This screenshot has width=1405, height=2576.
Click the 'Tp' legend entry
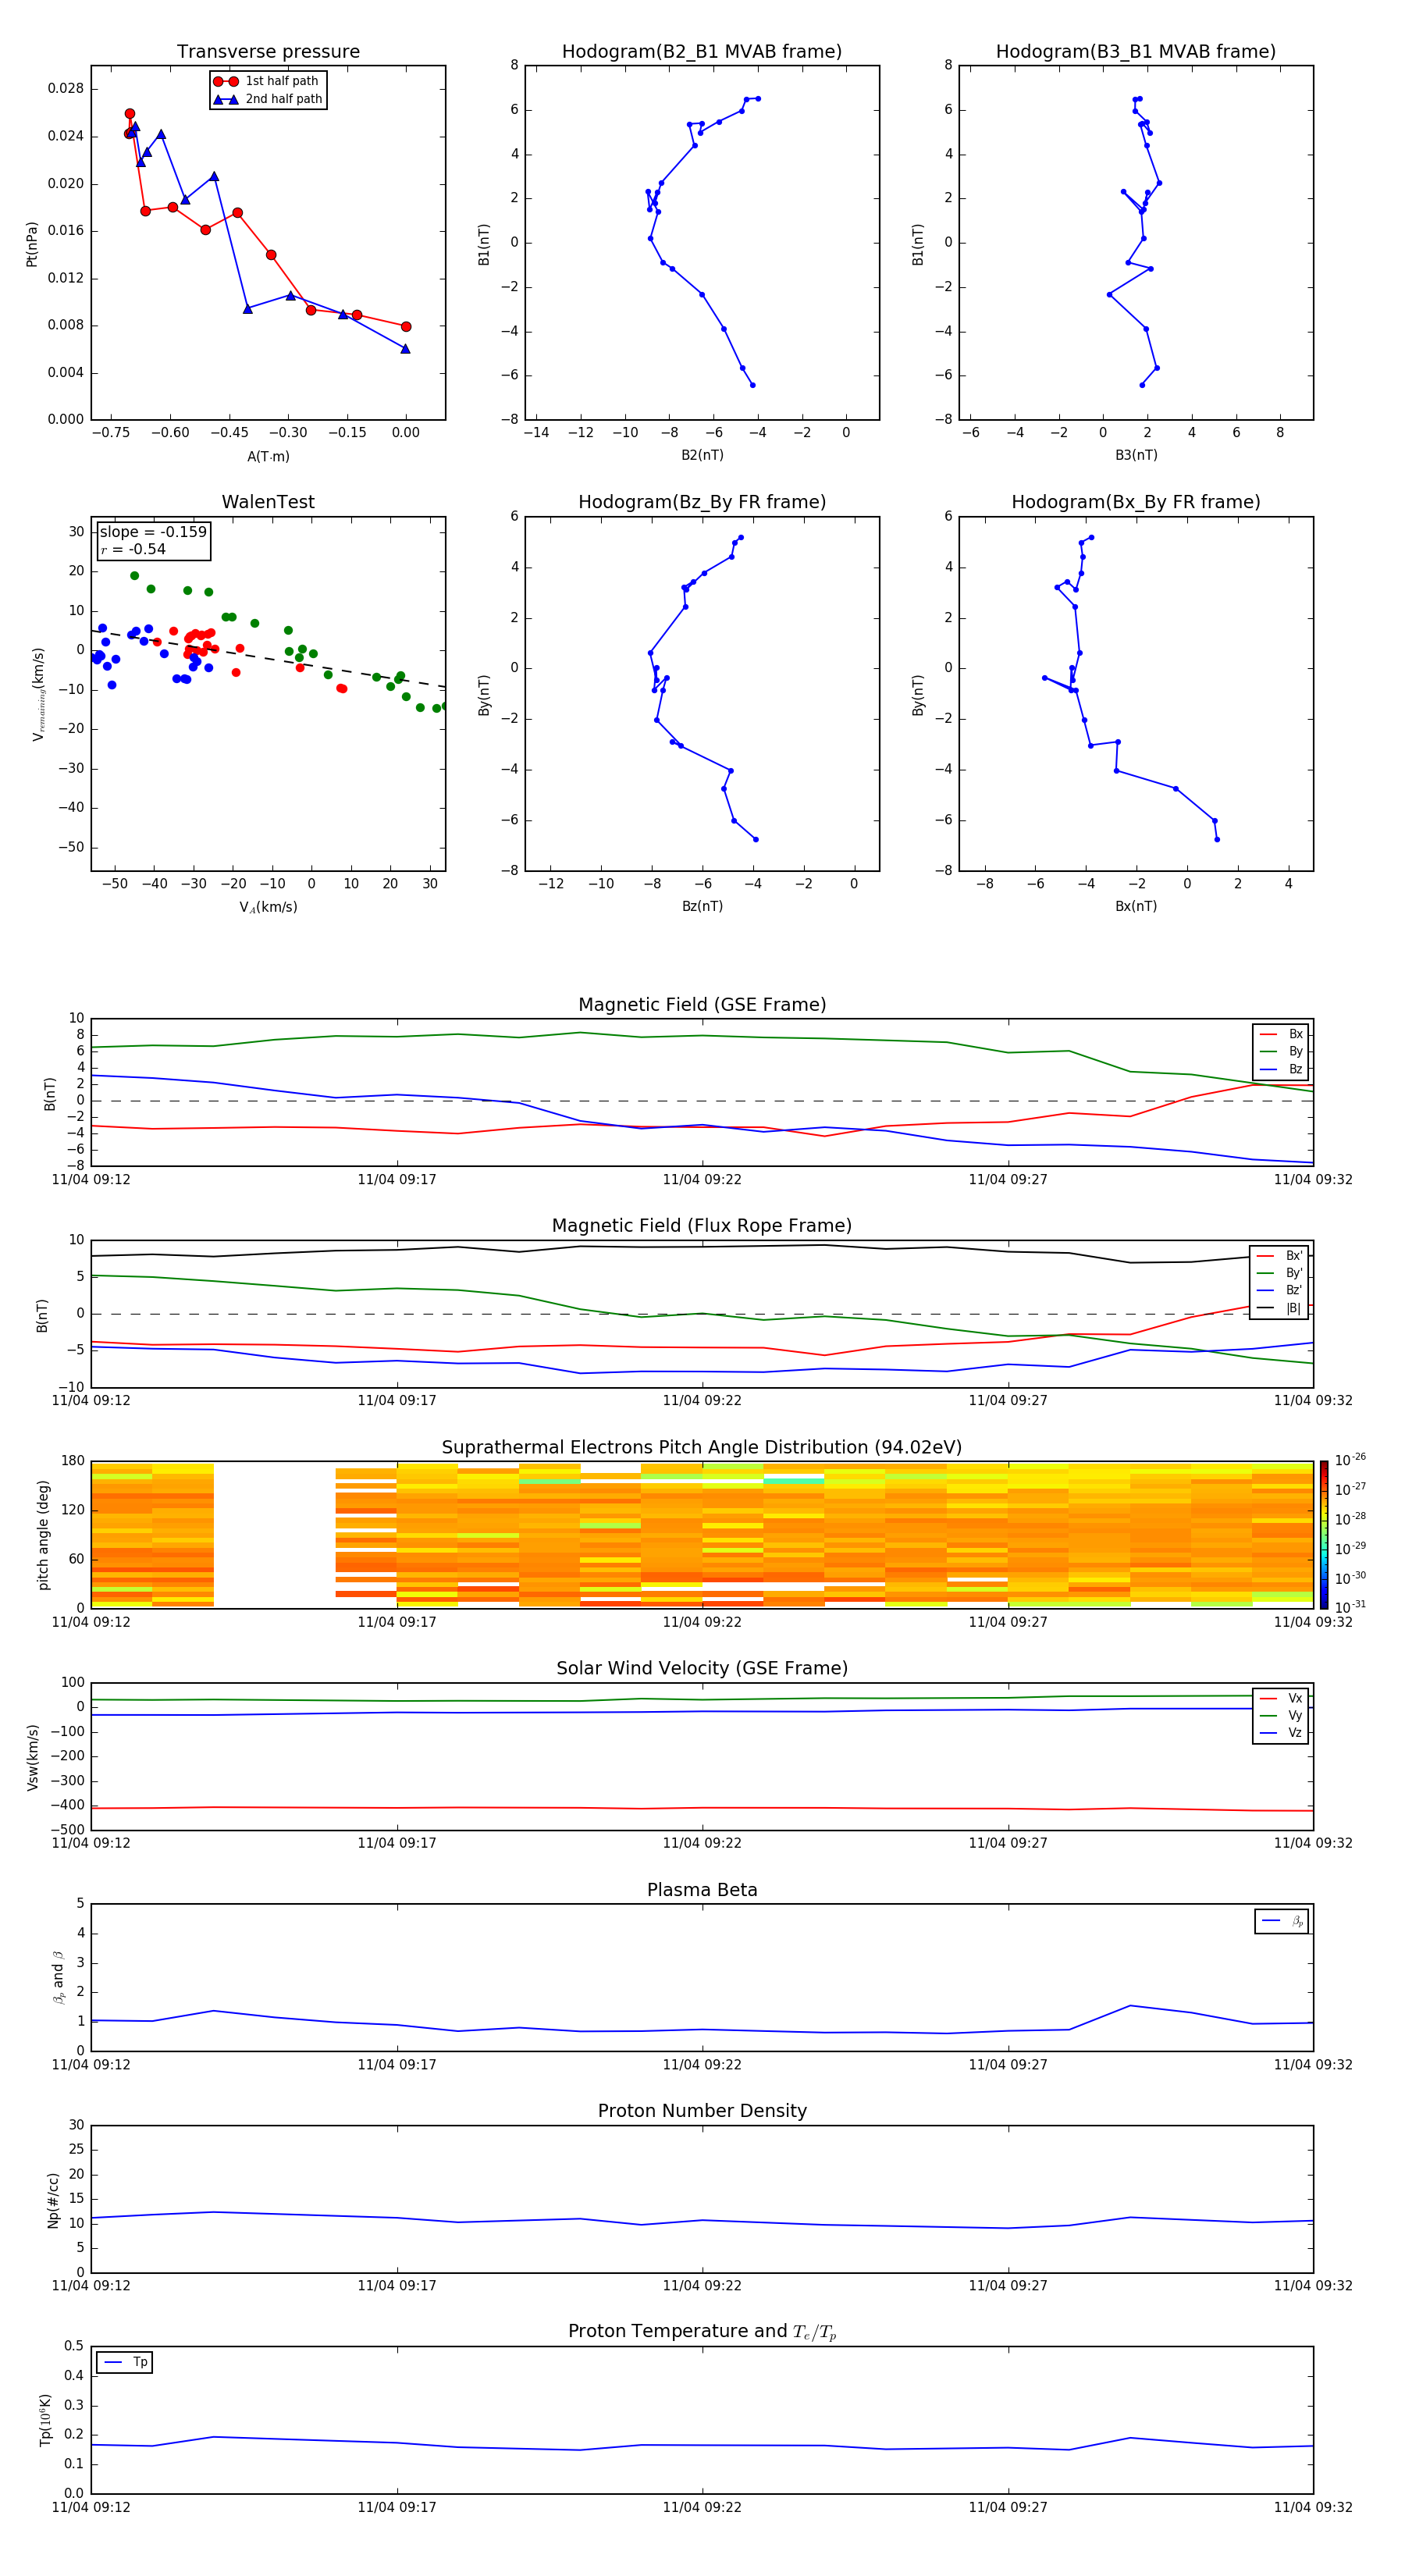[x=124, y=2362]
